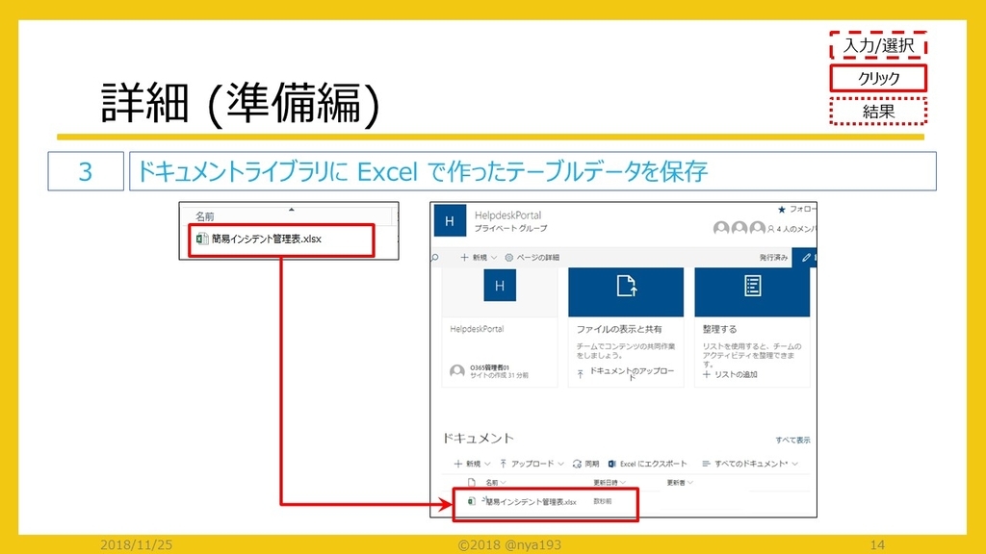This screenshot has height=554, width=986.
Task: Open the すべてのドキュメント view dropdown
Action: pyautogui.click(x=749, y=464)
